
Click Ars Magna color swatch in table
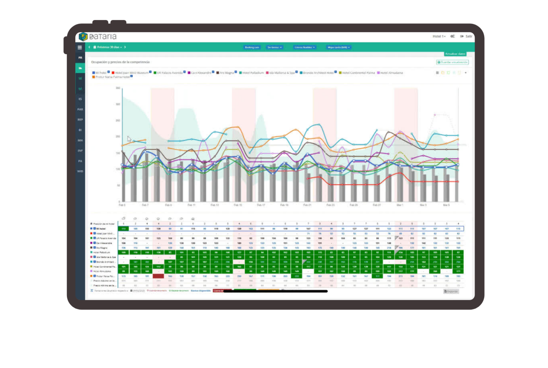(x=91, y=248)
